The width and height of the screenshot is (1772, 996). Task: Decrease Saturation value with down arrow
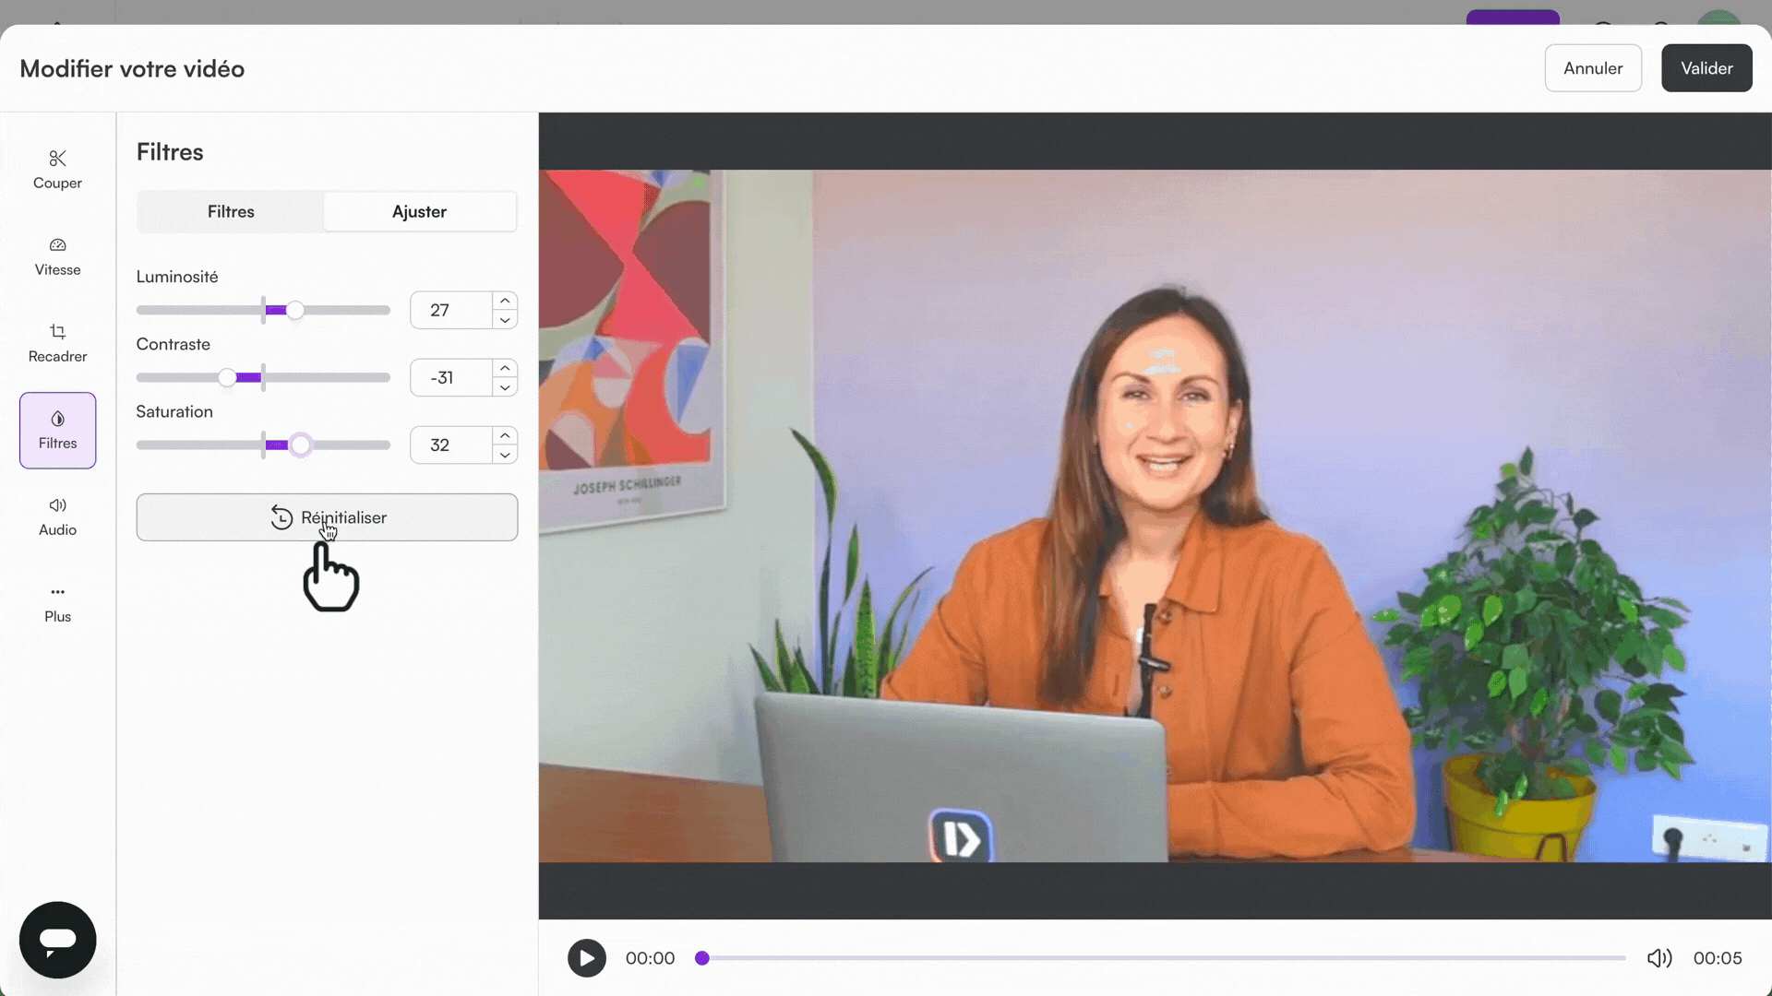point(505,455)
